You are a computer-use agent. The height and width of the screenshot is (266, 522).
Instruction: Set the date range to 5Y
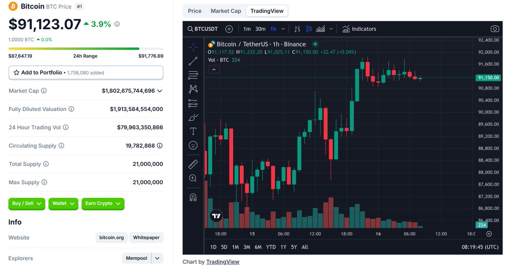[294, 247]
